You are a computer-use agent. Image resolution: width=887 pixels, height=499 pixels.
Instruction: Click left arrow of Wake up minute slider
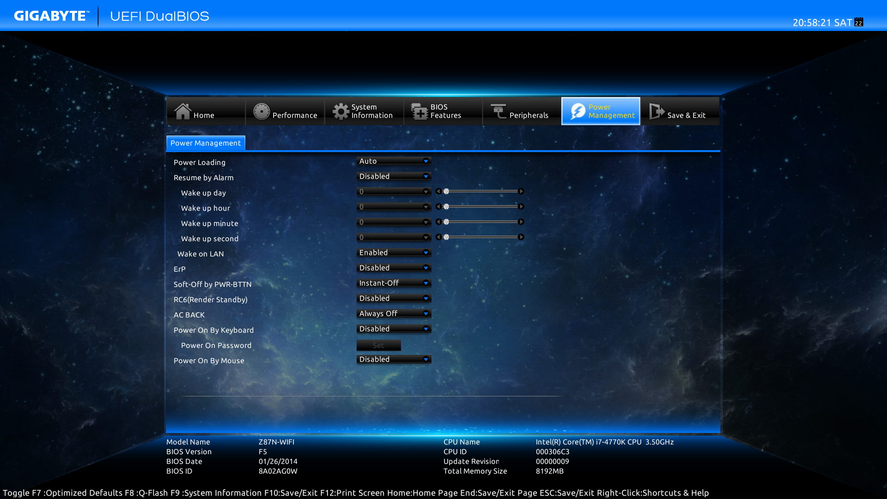point(438,222)
